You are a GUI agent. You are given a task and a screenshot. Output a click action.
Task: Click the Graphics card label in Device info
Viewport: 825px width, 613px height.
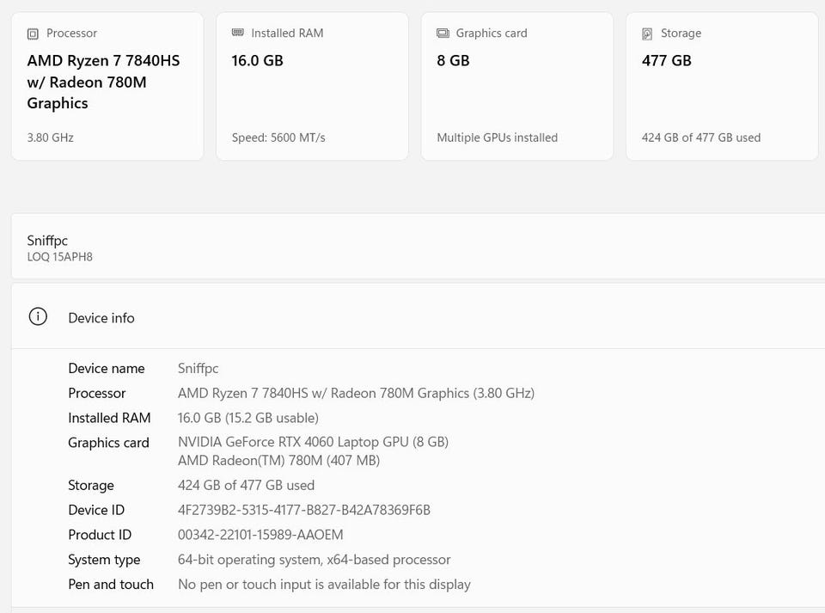(x=108, y=443)
